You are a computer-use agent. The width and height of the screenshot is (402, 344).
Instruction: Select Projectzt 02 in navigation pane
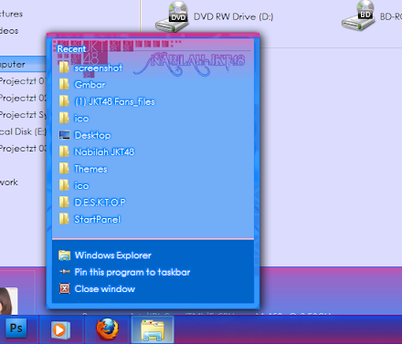pos(23,98)
